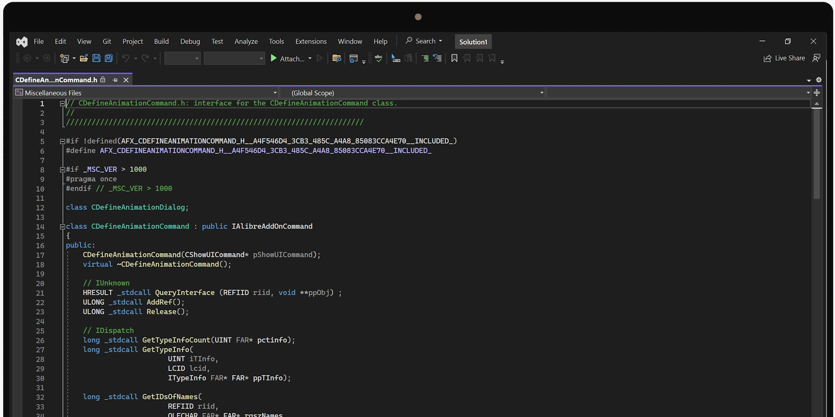The image size is (835, 417).
Task: Click the single-disk Save icon
Action: pyautogui.click(x=96, y=58)
